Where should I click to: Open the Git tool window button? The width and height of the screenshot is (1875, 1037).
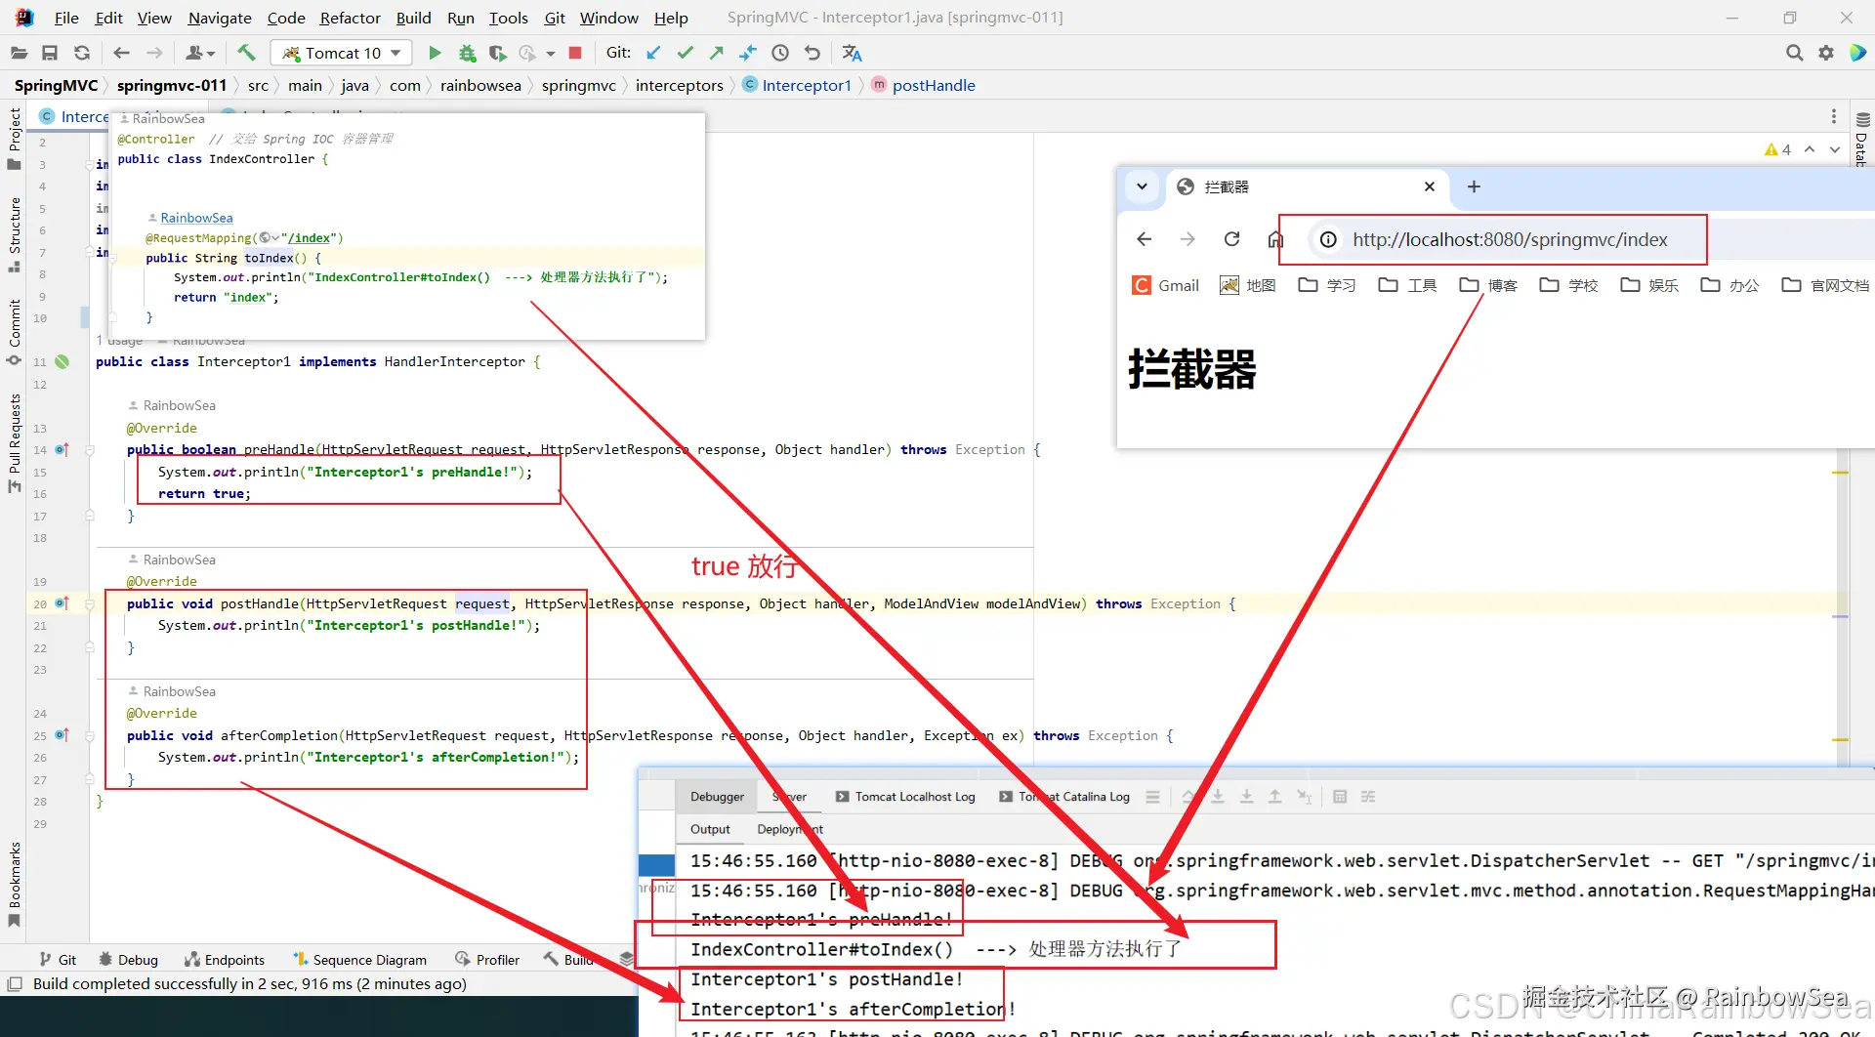(58, 960)
